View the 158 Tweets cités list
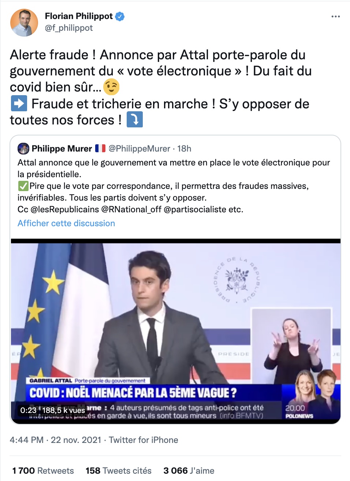 (x=119, y=471)
